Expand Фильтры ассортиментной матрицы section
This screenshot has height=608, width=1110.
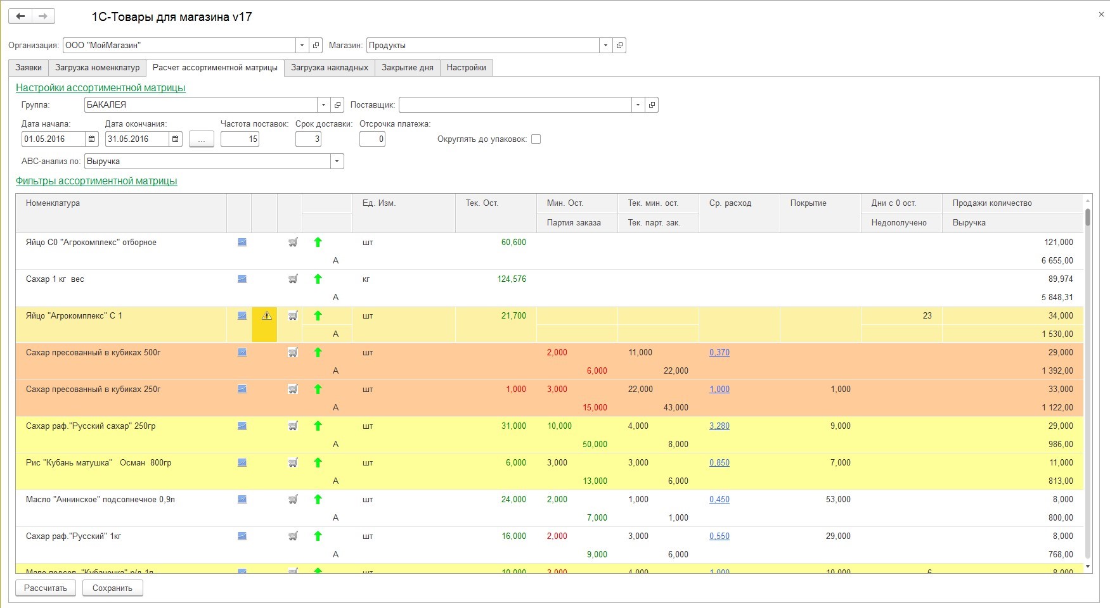tap(96, 180)
